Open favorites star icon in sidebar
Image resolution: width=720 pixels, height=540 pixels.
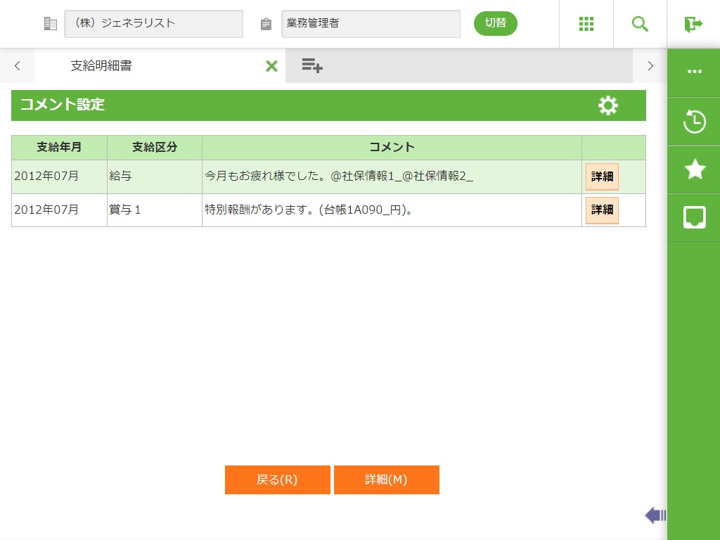[x=694, y=169]
